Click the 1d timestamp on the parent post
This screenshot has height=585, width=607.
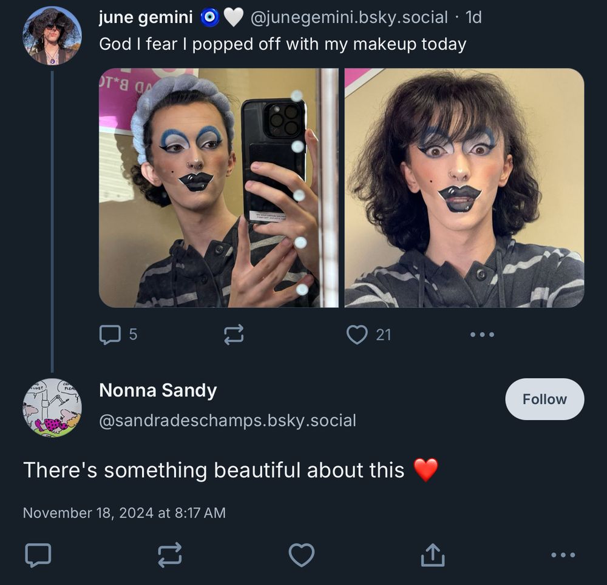pyautogui.click(x=473, y=18)
